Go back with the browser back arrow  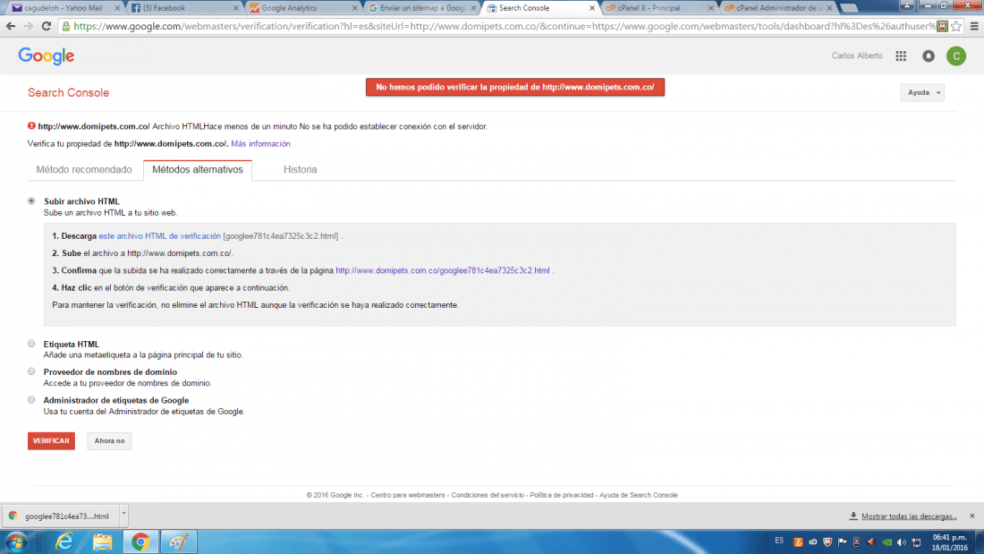(x=11, y=26)
